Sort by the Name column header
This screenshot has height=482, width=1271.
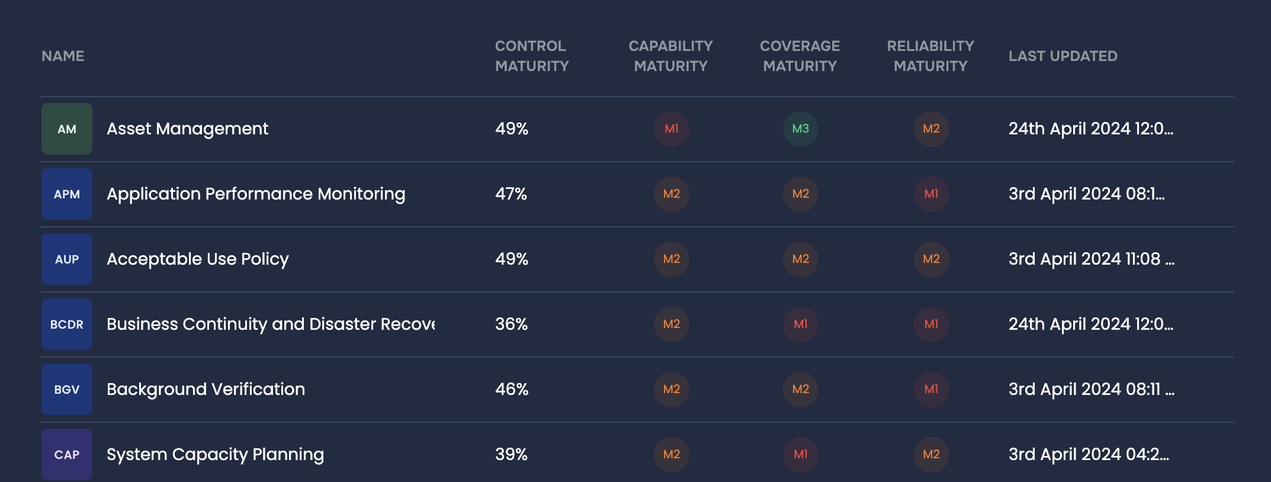pos(63,56)
